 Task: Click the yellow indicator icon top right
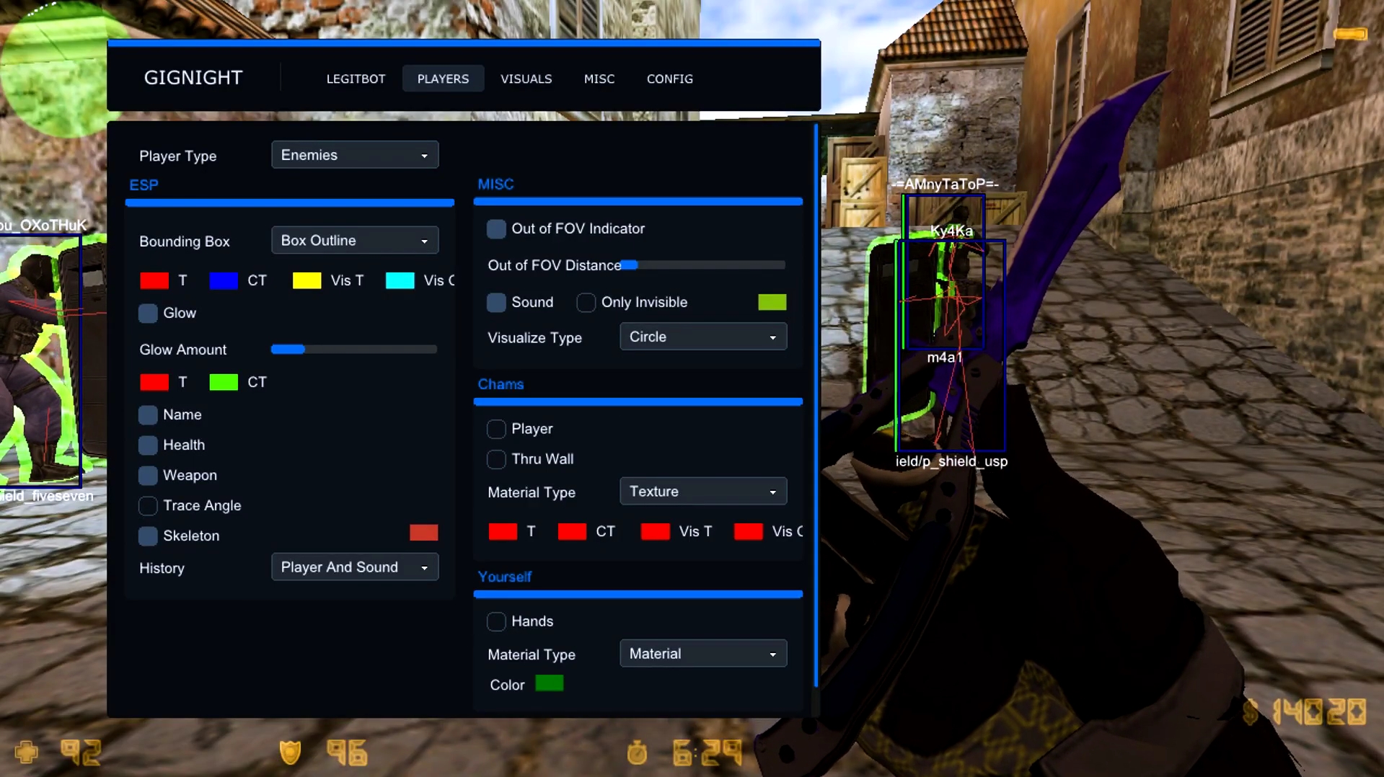(1350, 33)
